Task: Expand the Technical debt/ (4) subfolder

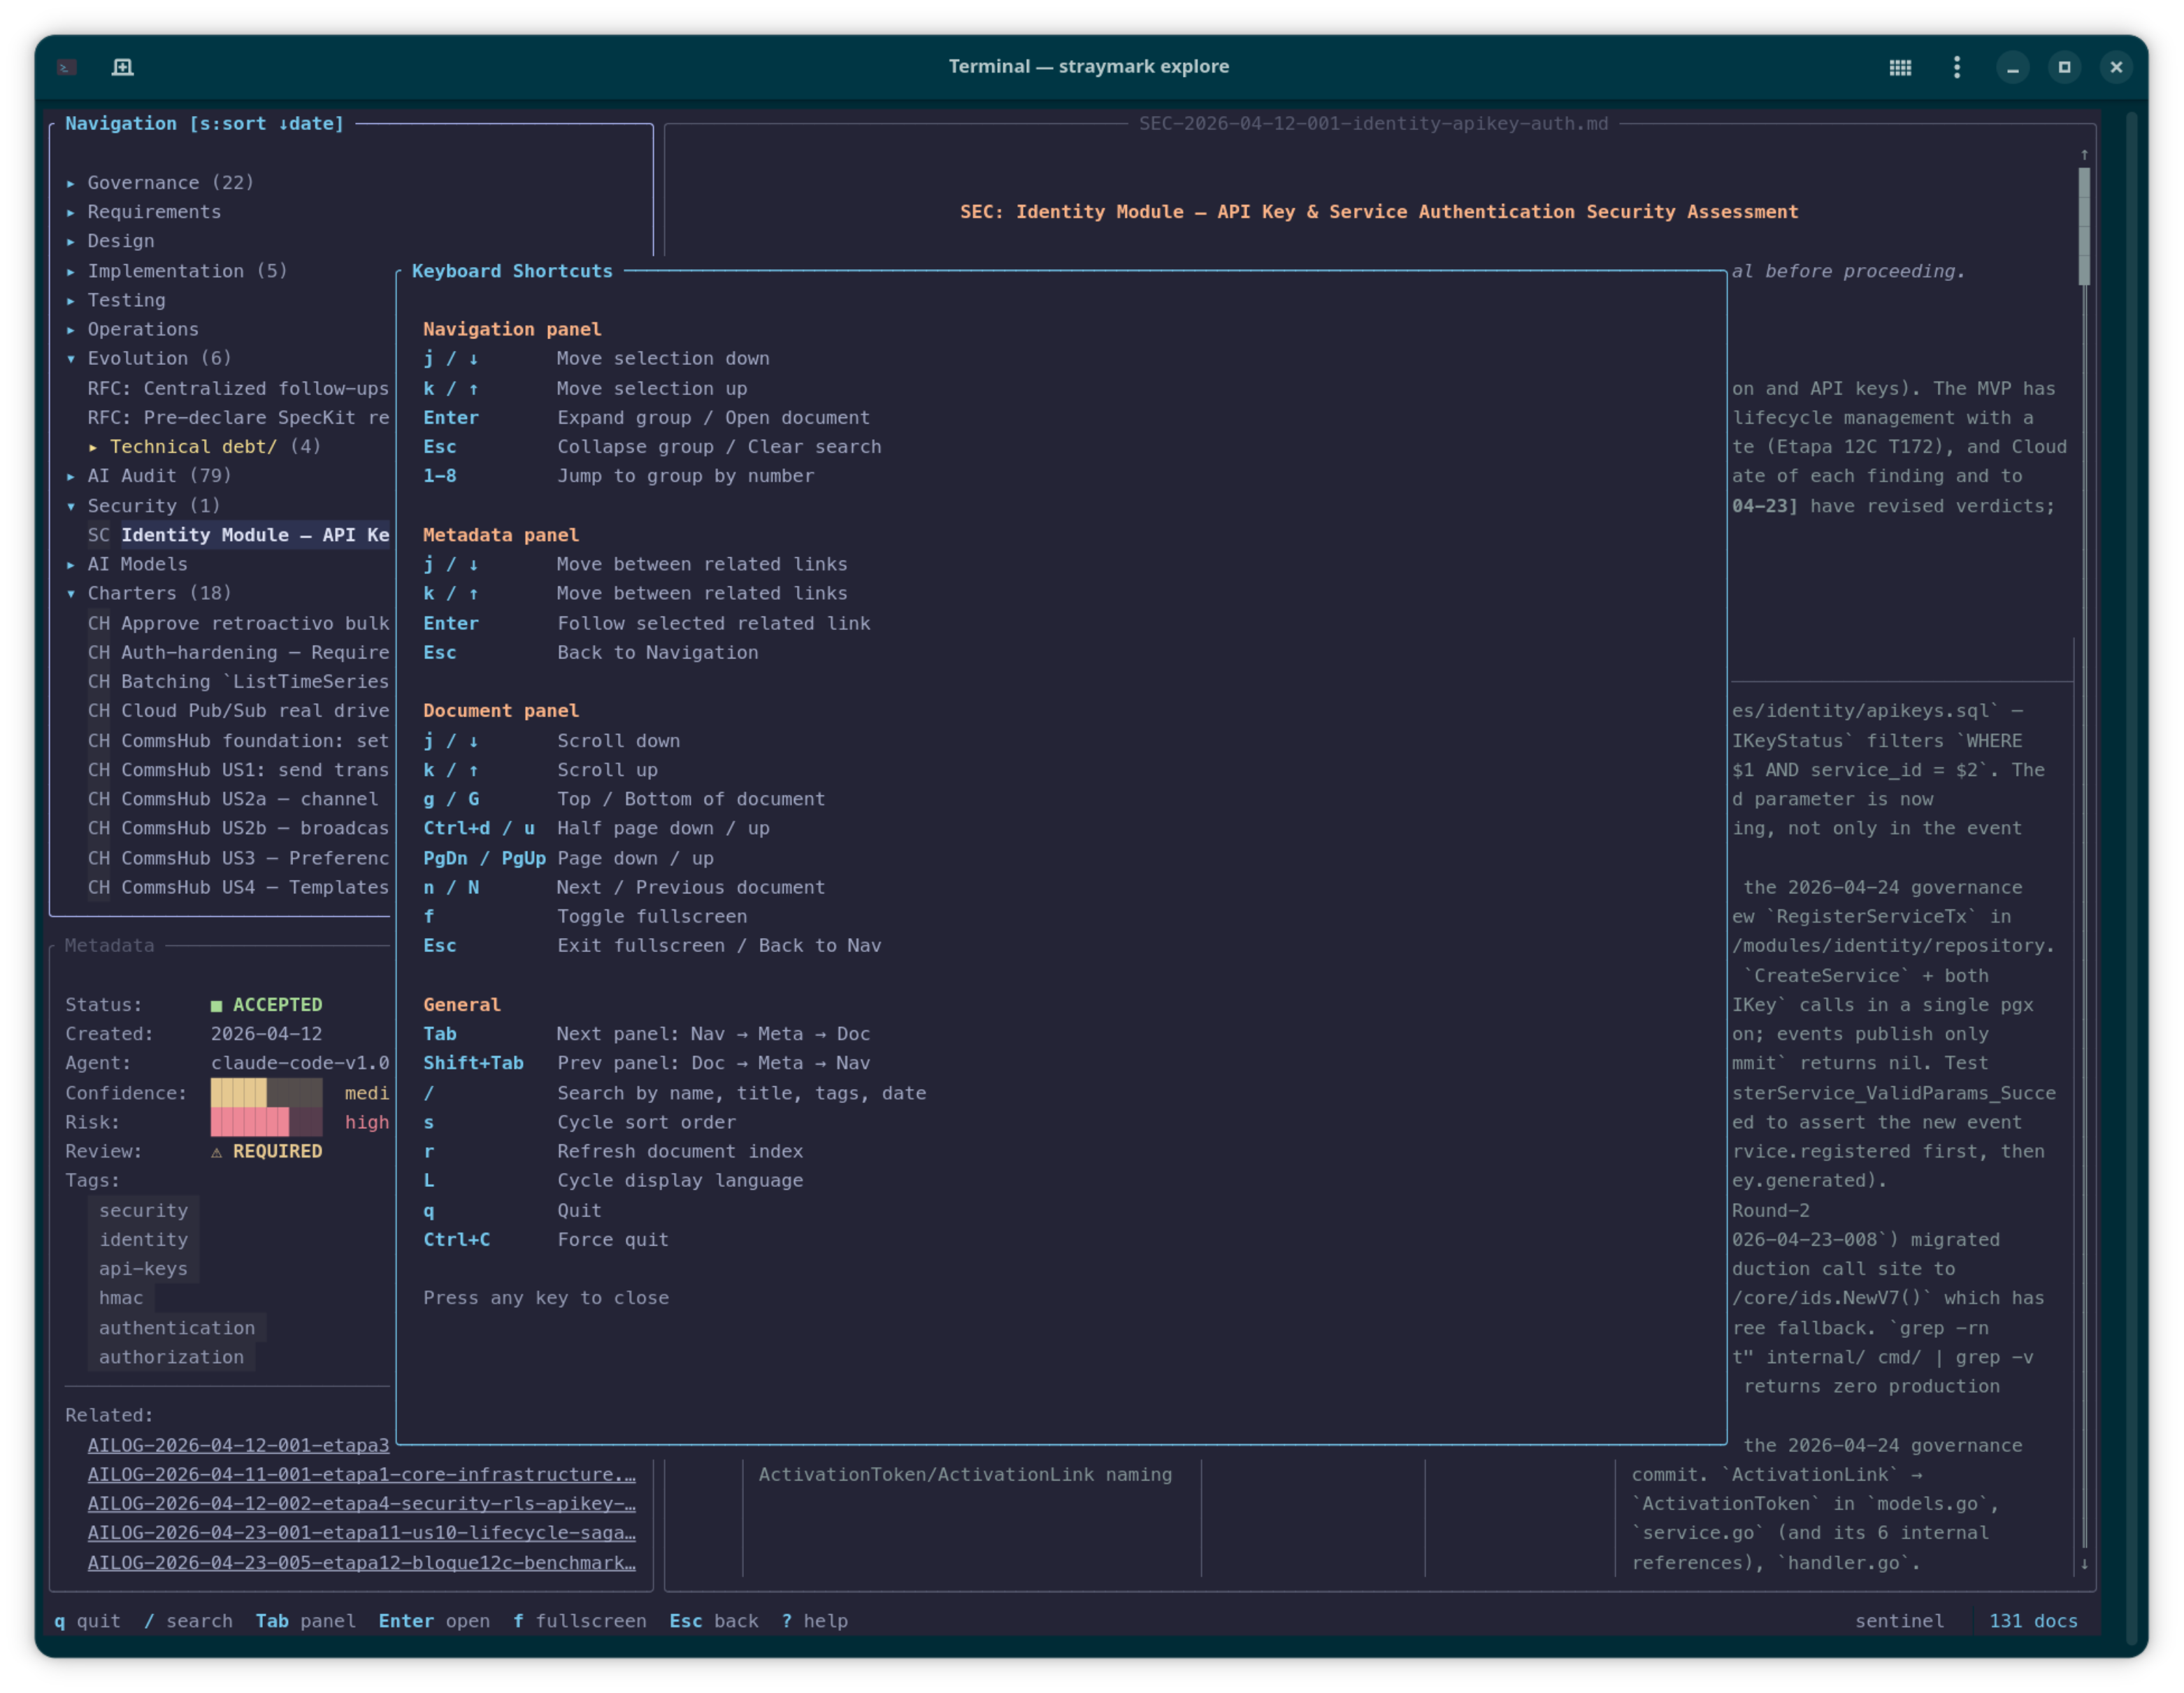Action: 204,446
